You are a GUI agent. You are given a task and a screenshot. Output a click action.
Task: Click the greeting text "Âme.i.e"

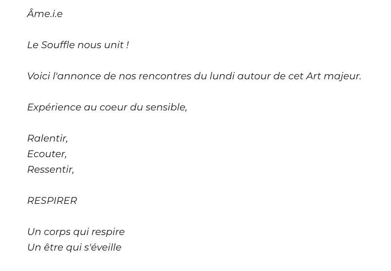45,14
